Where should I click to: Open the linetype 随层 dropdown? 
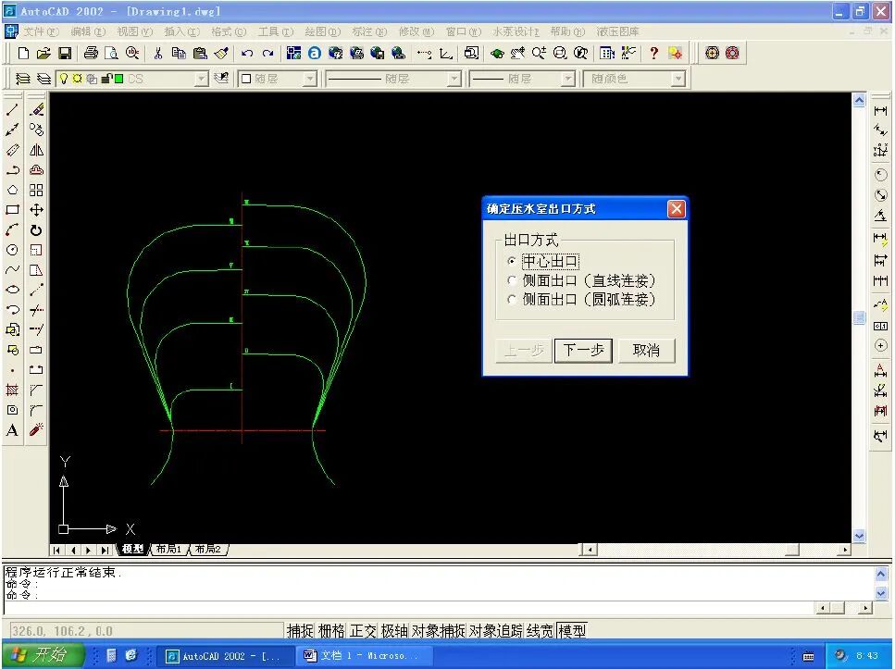454,79
